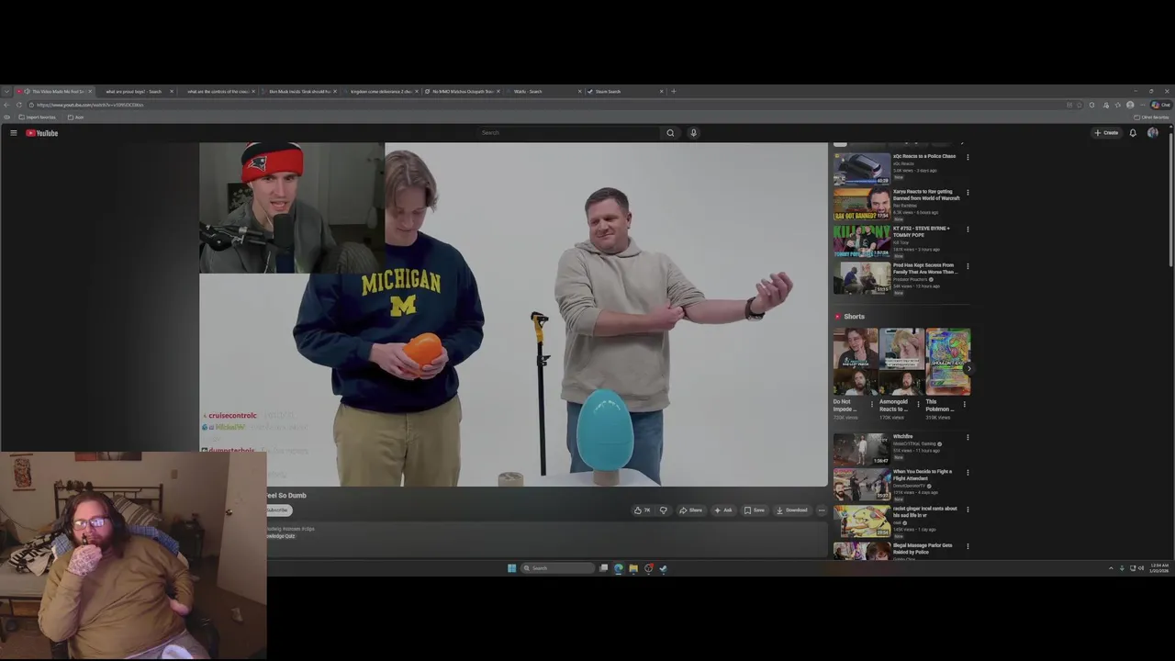Click 'Pred Has Kept Secrets From Family' title
The height and width of the screenshot is (661, 1175).
[x=923, y=268]
